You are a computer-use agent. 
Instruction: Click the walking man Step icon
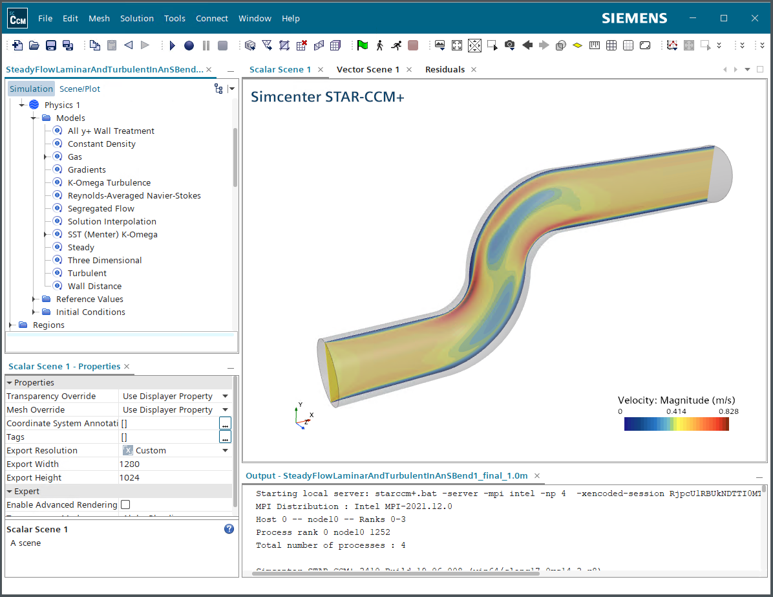pos(379,45)
